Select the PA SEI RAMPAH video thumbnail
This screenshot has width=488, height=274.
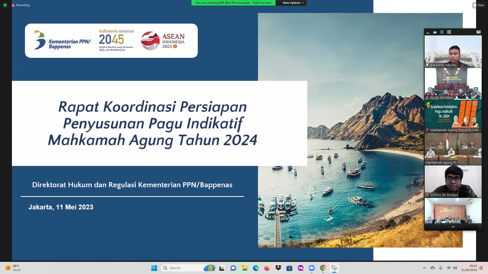pyautogui.click(x=453, y=84)
